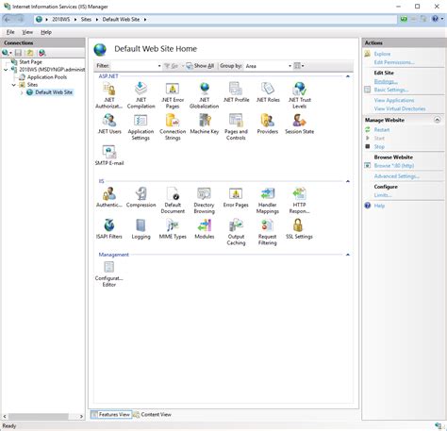Open .NET Globalization feature
Image resolution: width=447 pixels, height=431 pixels.
(205, 95)
